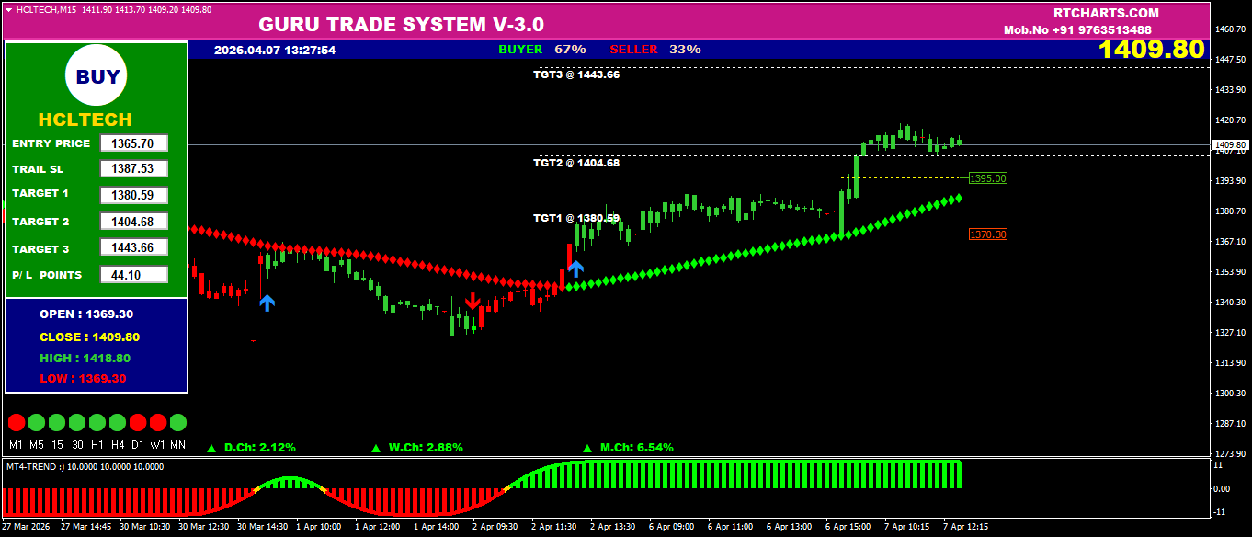This screenshot has height=537, width=1252.
Task: Click the blue up arrow near TGT1
Action: coord(575,268)
